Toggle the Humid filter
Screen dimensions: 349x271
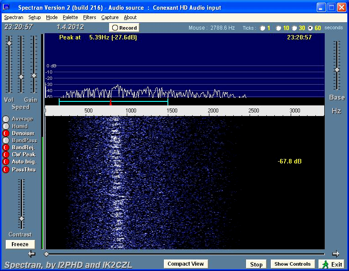[x=6, y=126]
